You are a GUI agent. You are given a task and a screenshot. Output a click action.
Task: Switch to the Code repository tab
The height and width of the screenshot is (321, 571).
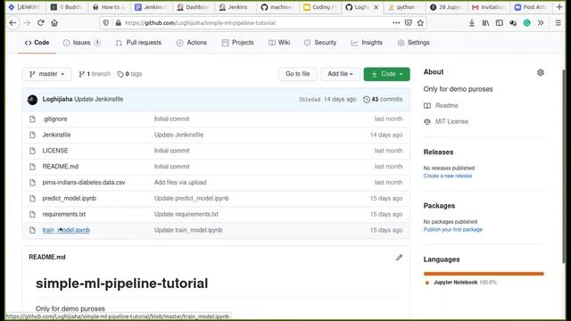(37, 43)
